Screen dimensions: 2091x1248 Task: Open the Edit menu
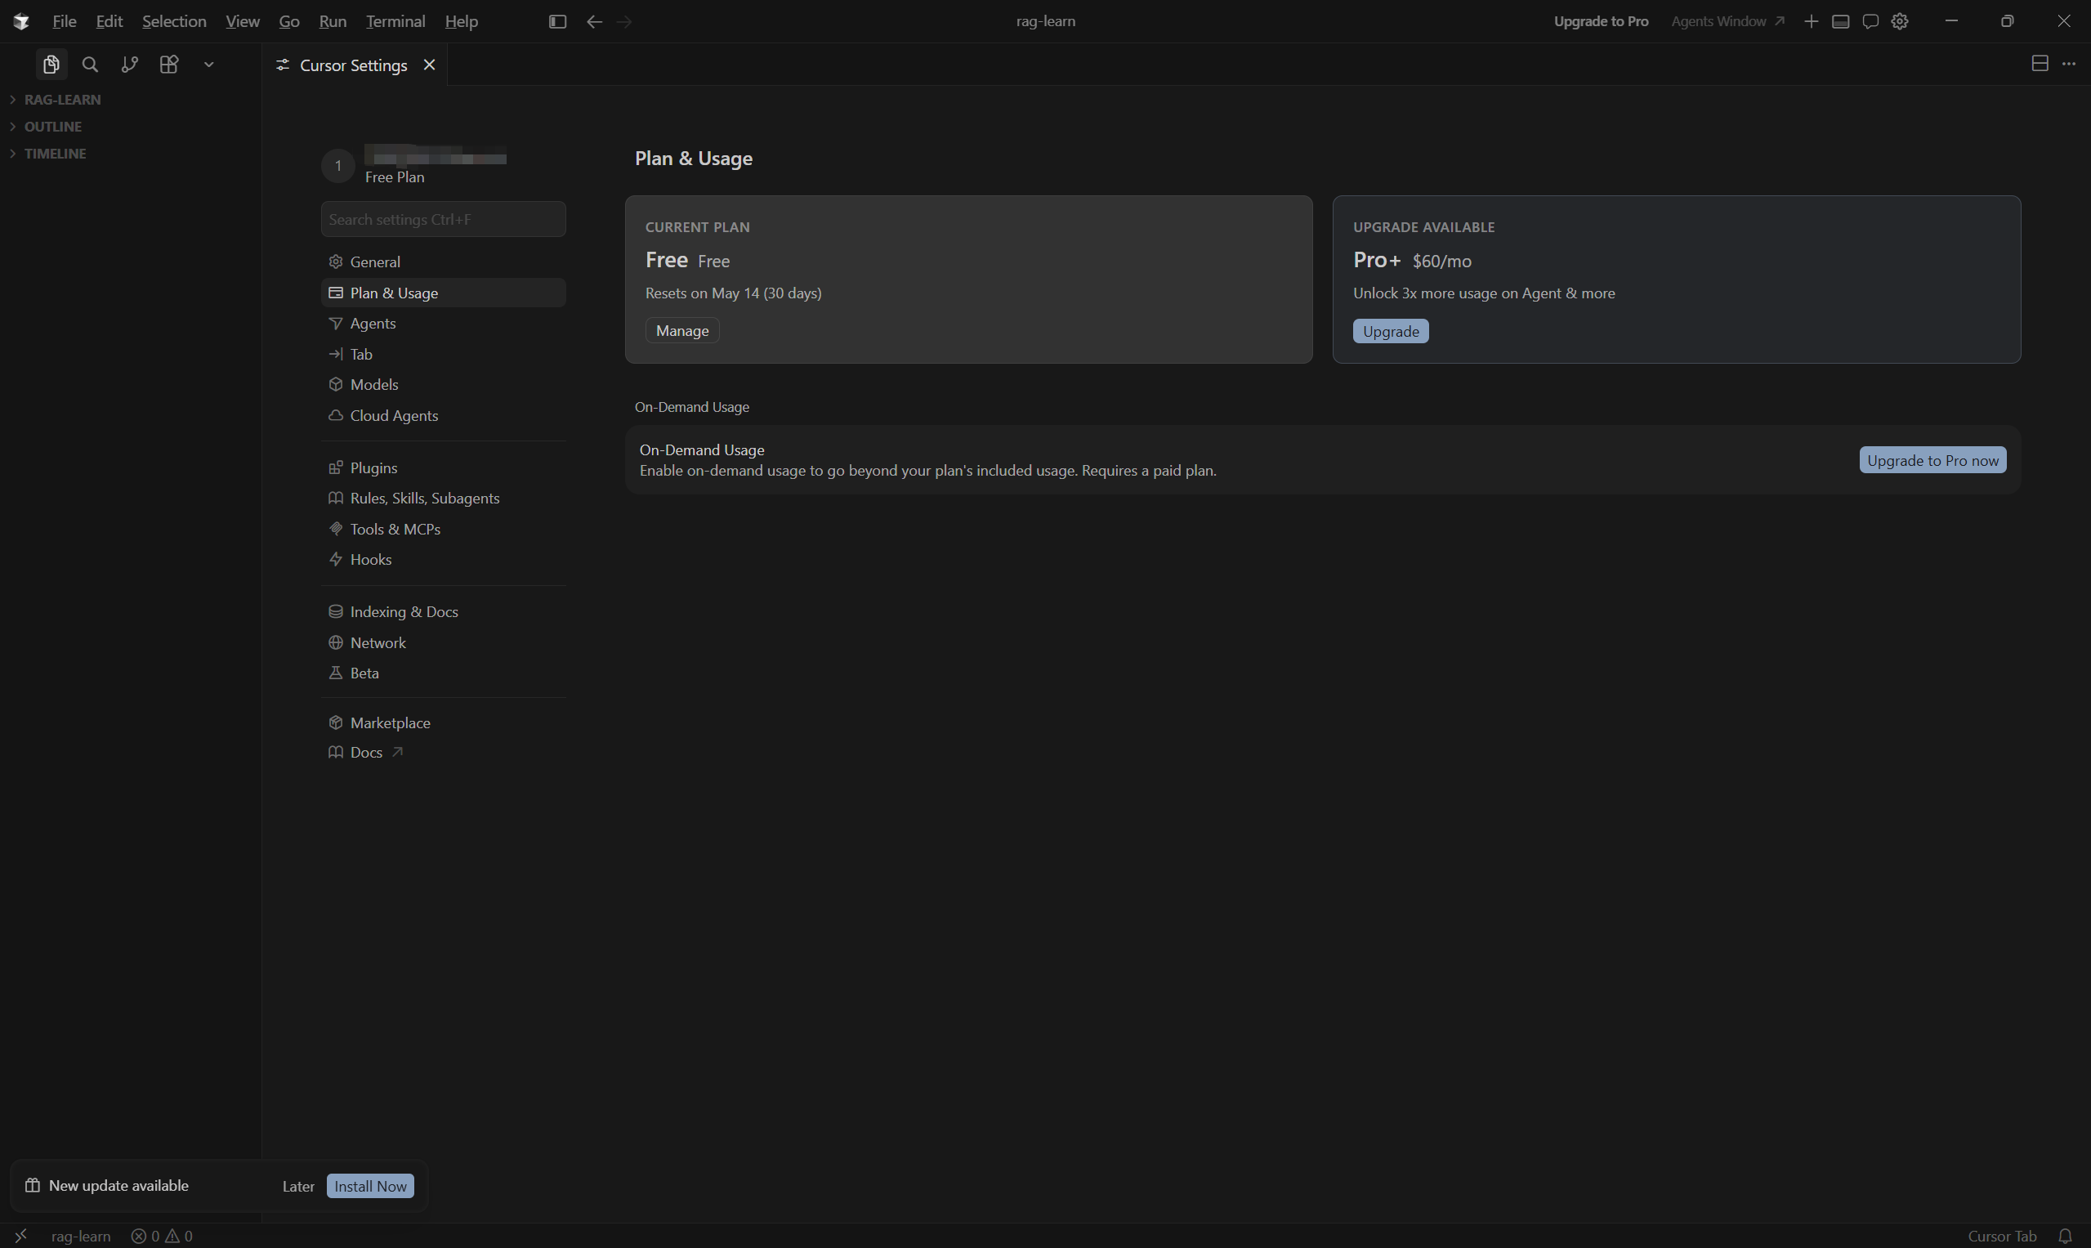tap(109, 22)
